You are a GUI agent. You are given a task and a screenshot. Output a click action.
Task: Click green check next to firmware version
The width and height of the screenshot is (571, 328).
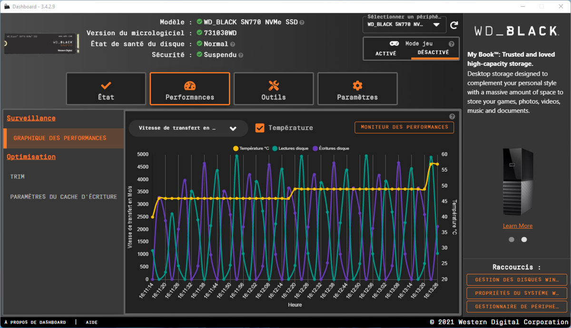(199, 33)
